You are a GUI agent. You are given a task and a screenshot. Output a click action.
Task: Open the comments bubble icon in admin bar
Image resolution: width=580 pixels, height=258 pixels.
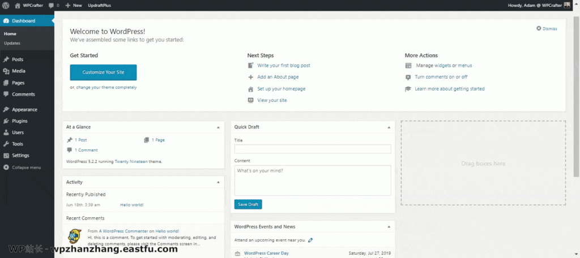pyautogui.click(x=51, y=5)
